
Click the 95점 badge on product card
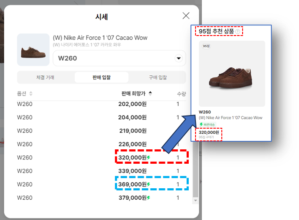point(206,46)
